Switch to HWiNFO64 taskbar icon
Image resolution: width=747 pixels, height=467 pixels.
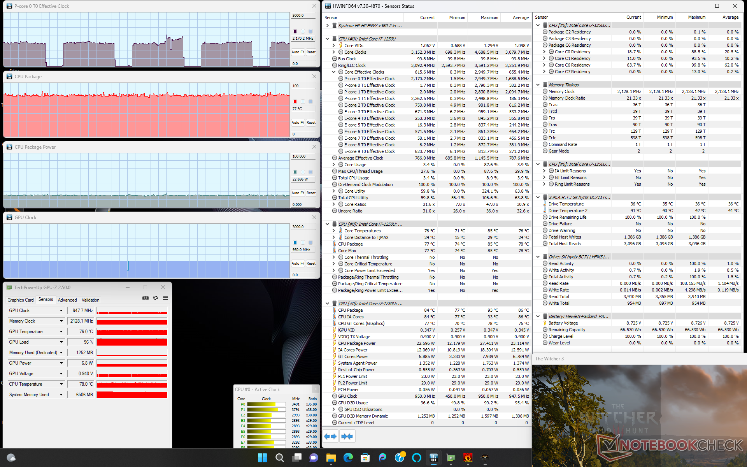point(433,458)
